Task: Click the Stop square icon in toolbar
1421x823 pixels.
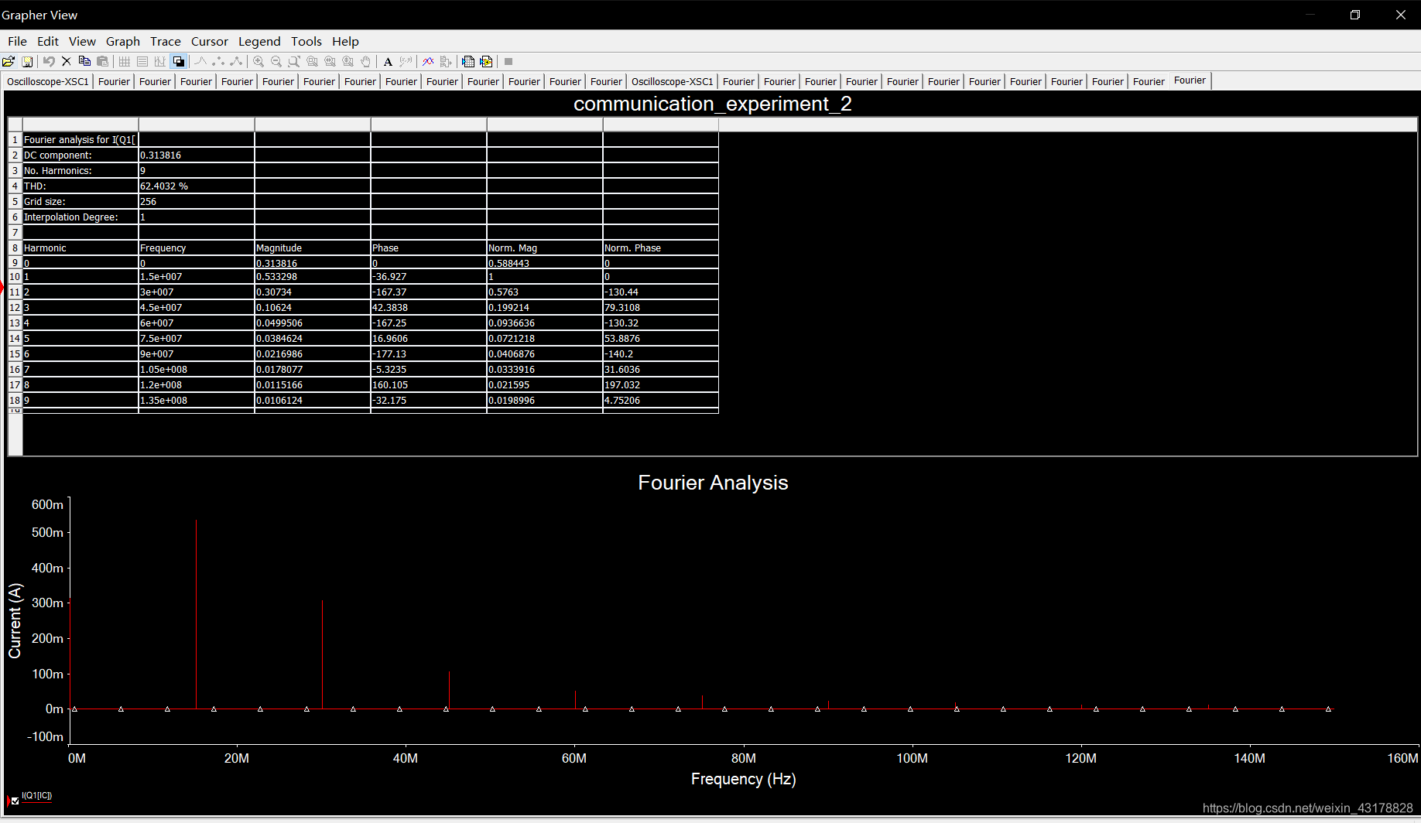Action: pyautogui.click(x=508, y=62)
